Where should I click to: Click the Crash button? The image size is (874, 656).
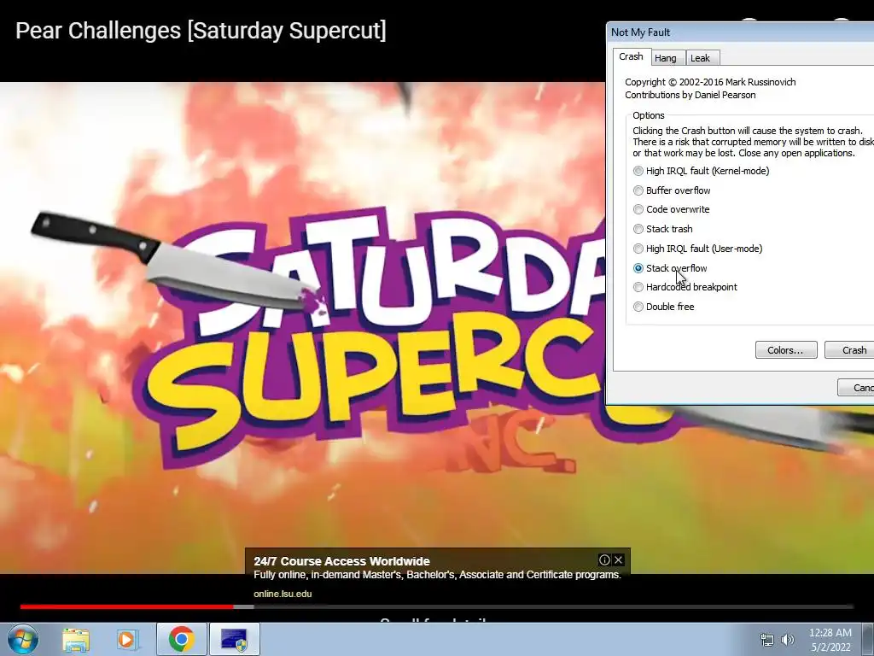[x=851, y=349]
